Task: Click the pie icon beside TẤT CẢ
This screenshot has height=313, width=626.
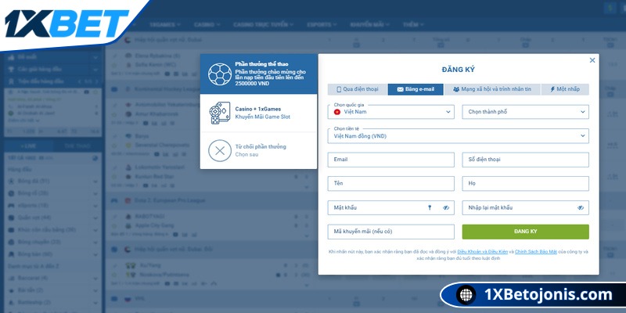Action: pos(95,158)
